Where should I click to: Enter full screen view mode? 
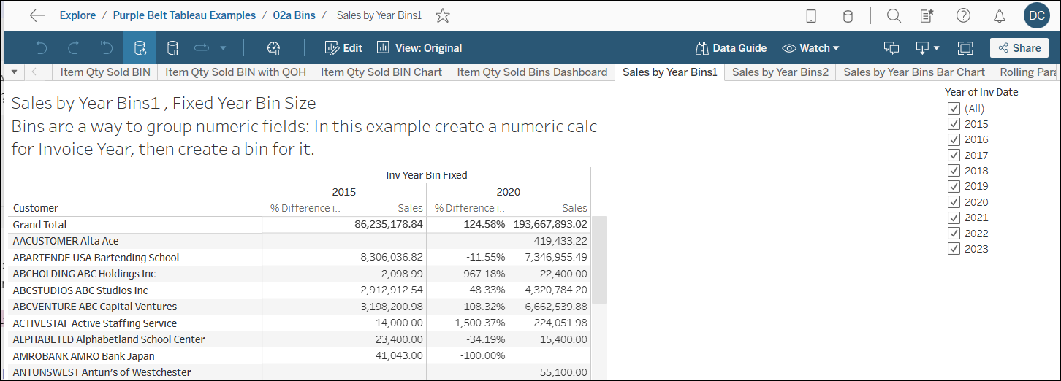tap(965, 48)
